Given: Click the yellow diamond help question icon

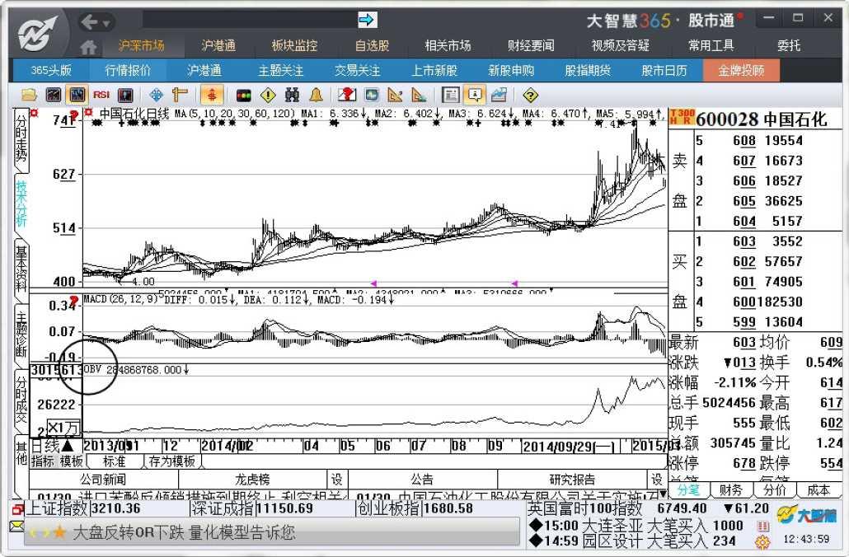Looking at the screenshot, I should pos(531,96).
